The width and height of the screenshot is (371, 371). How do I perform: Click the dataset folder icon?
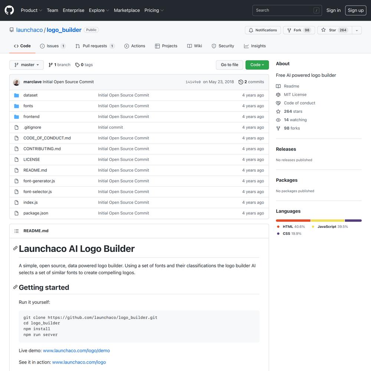[16, 95]
